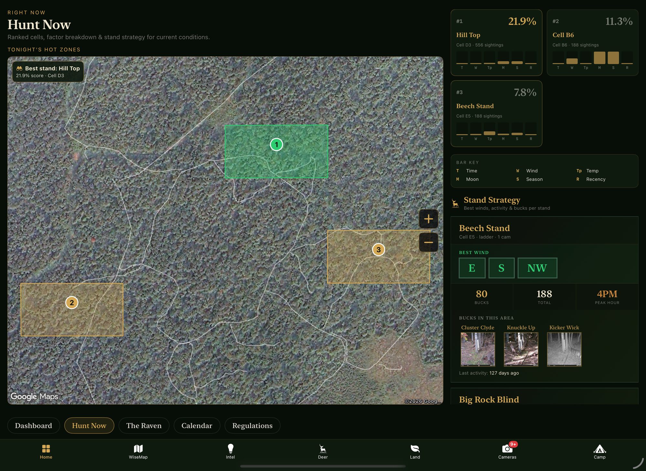Image resolution: width=646 pixels, height=471 pixels.
Task: Select the E best wind chip
Action: [472, 268]
